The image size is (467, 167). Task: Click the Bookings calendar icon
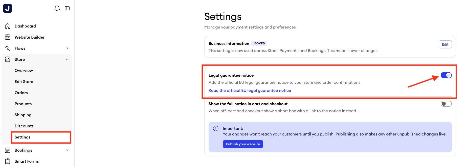[8, 150]
